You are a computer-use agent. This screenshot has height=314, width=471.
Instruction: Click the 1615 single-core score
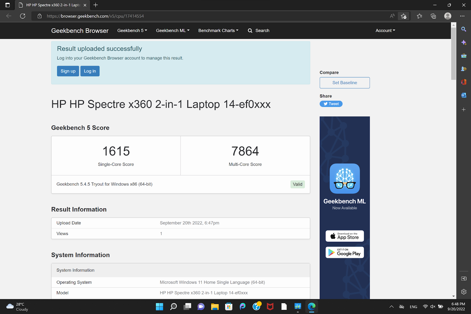(116, 151)
